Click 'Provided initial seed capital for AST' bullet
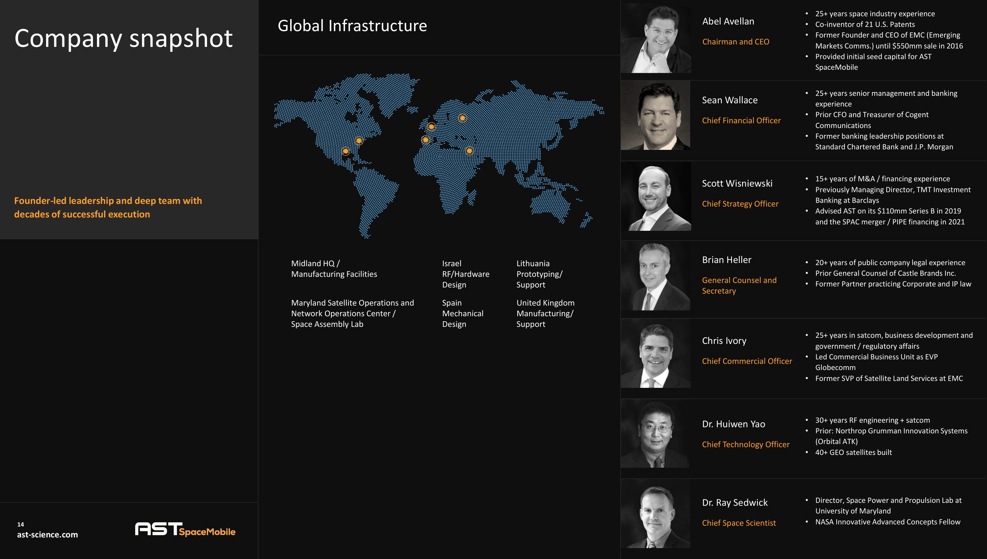 tap(873, 62)
